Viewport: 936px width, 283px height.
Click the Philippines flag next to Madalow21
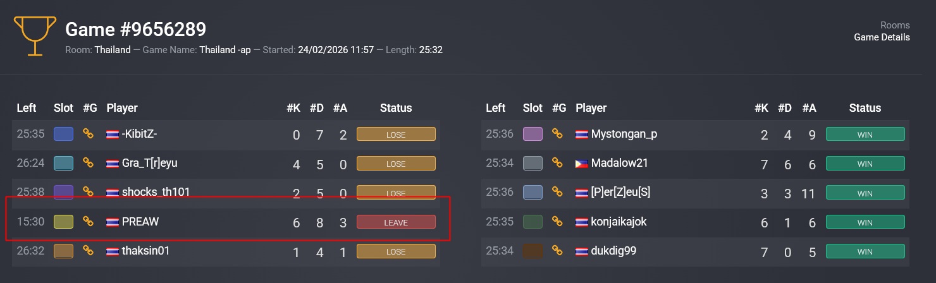pos(581,164)
